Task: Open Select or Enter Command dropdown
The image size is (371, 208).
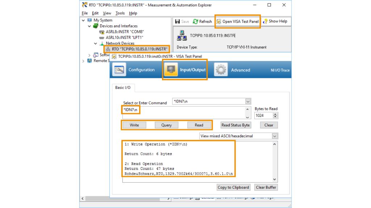Action: tap(248, 101)
